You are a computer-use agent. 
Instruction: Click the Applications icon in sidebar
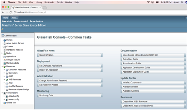(x=4, y=57)
